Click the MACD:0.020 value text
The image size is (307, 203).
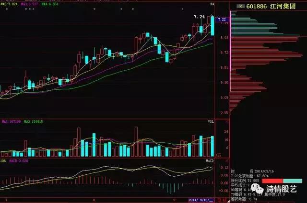19,160
